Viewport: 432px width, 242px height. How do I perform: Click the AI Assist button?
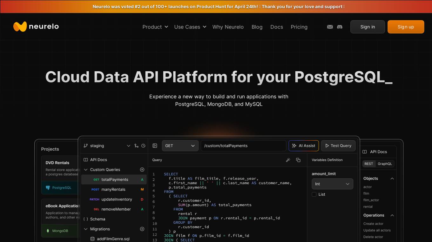click(304, 146)
